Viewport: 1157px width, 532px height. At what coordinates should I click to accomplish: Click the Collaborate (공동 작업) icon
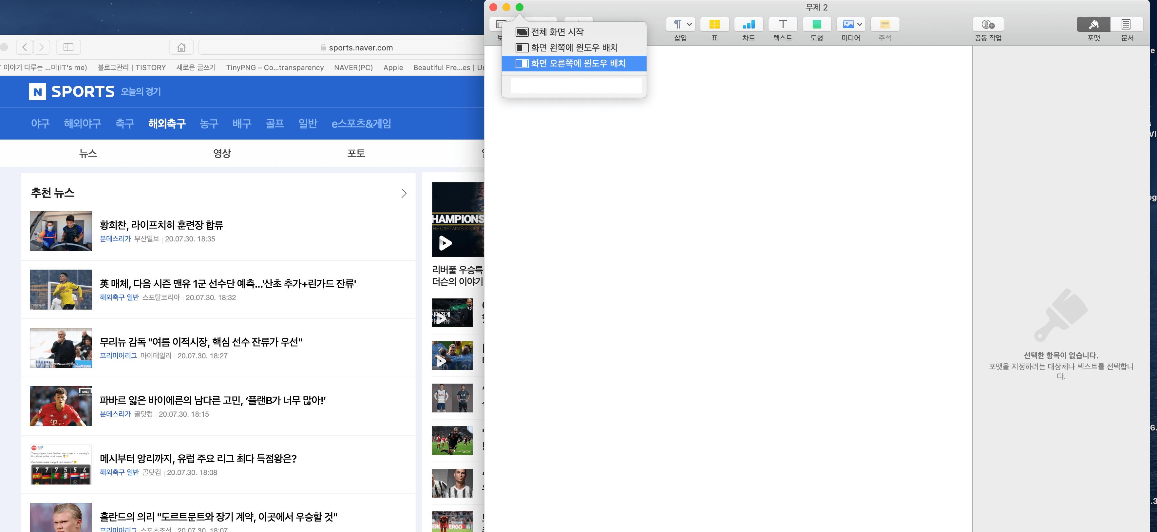(x=988, y=24)
